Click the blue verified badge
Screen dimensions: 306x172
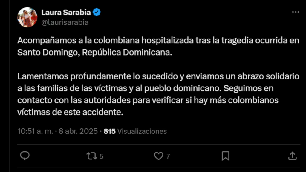pyautogui.click(x=97, y=12)
